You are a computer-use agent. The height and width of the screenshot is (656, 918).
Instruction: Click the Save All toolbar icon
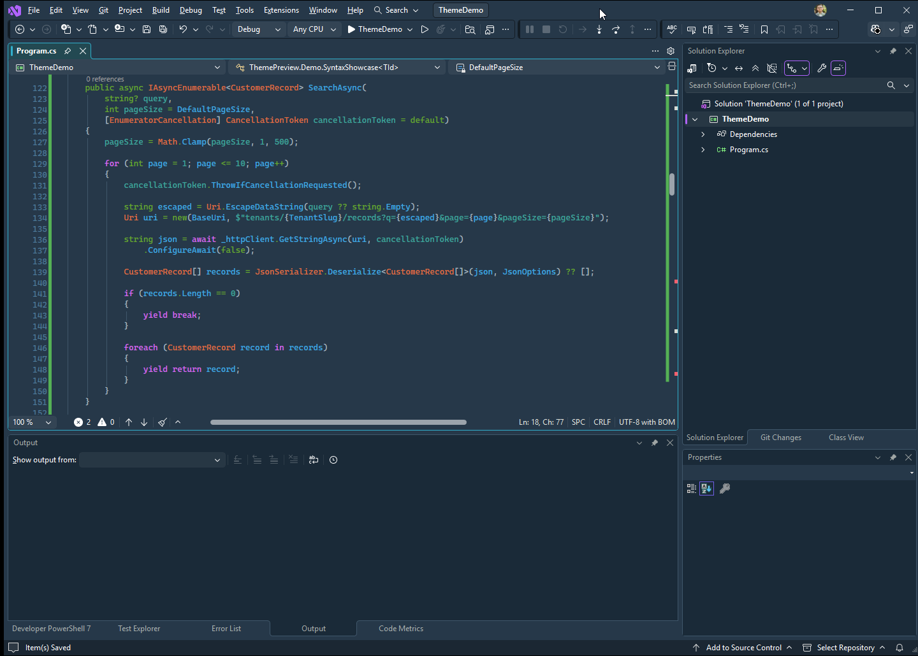tap(163, 29)
